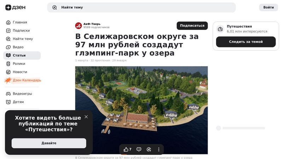Click the Путешествия topic icon
283x159 pixels.
point(220,29)
